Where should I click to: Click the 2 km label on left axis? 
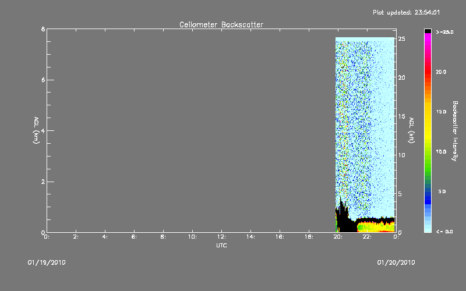(43, 182)
